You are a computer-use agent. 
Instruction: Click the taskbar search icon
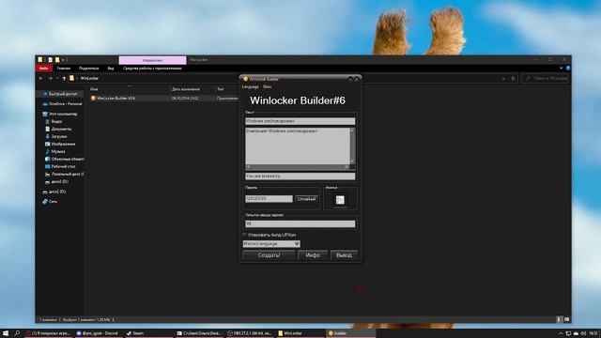pyautogui.click(x=17, y=333)
